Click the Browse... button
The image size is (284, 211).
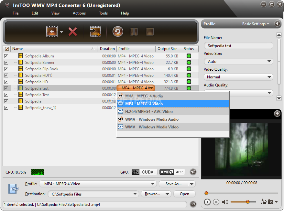[152, 194]
